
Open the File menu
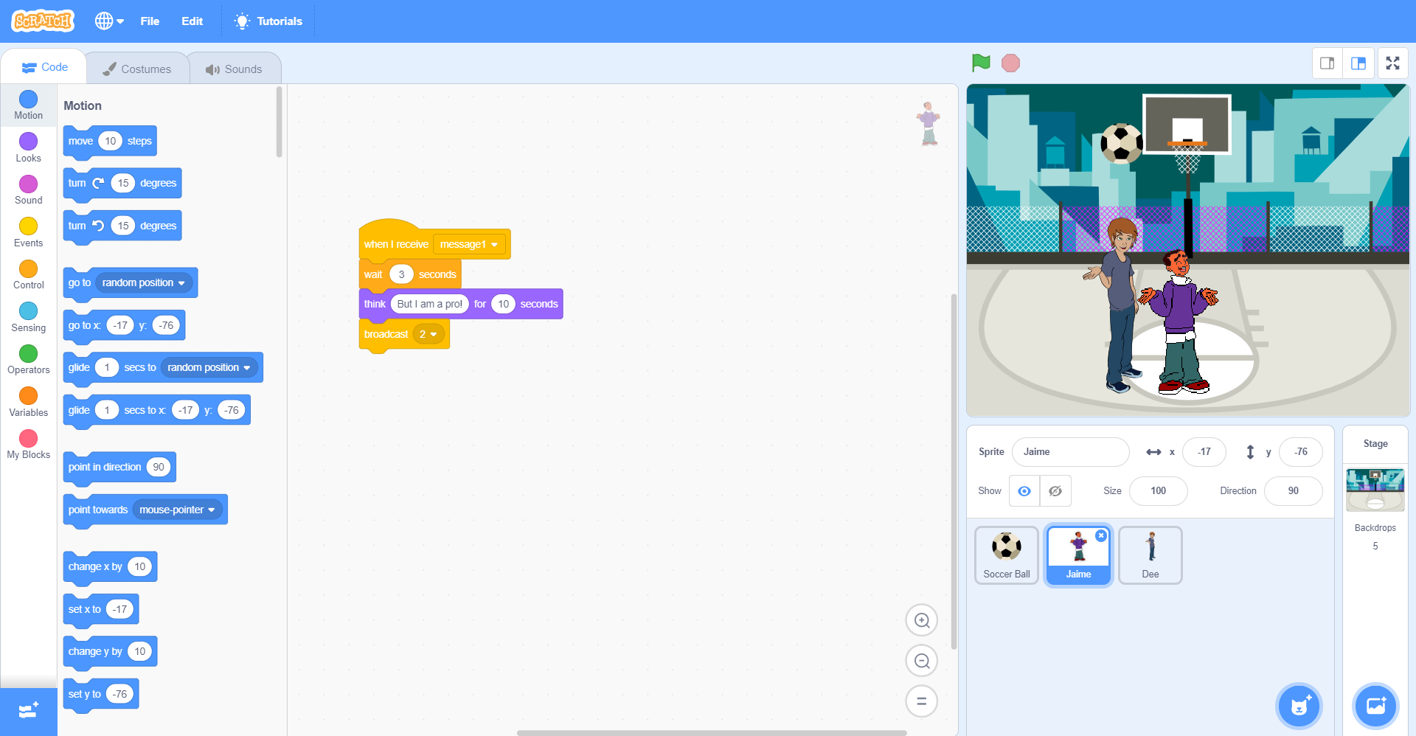pyautogui.click(x=150, y=21)
